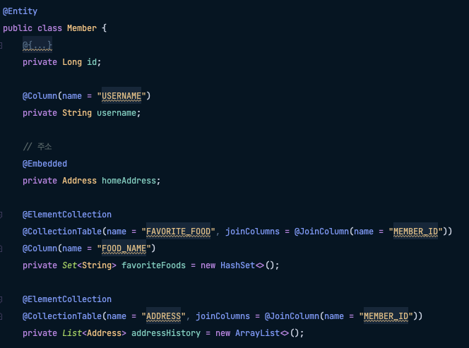Click @JoinColumn on the FAVORITE_FOOD line
This screenshot has width=469, height=348.
(x=321, y=232)
